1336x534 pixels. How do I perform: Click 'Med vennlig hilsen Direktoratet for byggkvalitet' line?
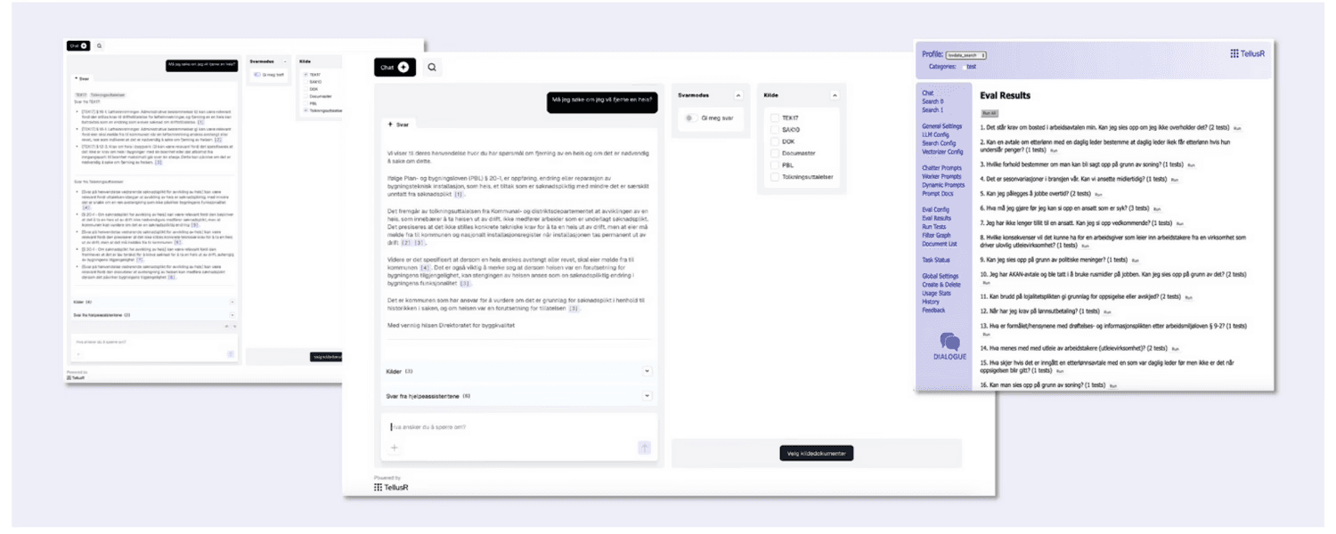point(452,326)
